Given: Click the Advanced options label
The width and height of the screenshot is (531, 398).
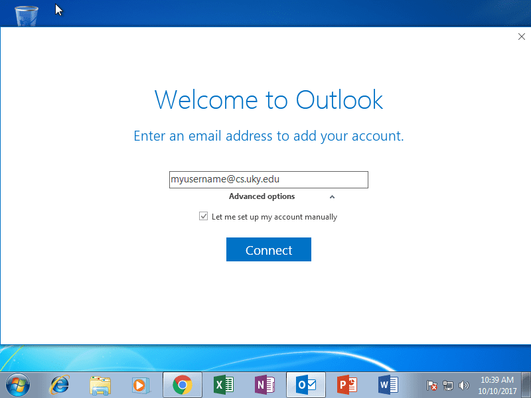Looking at the screenshot, I should coord(262,196).
